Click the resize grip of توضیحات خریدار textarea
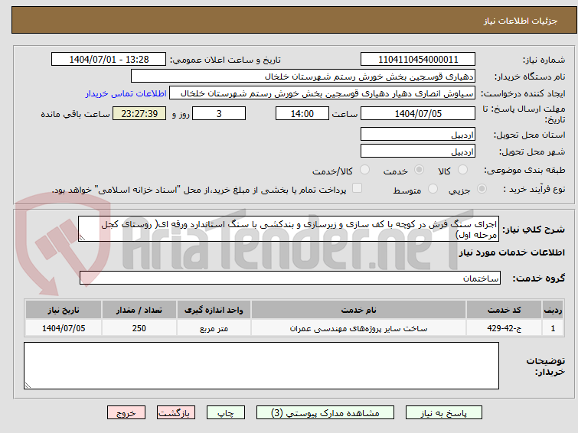Image resolution: width=578 pixels, height=433 pixels. (28, 386)
